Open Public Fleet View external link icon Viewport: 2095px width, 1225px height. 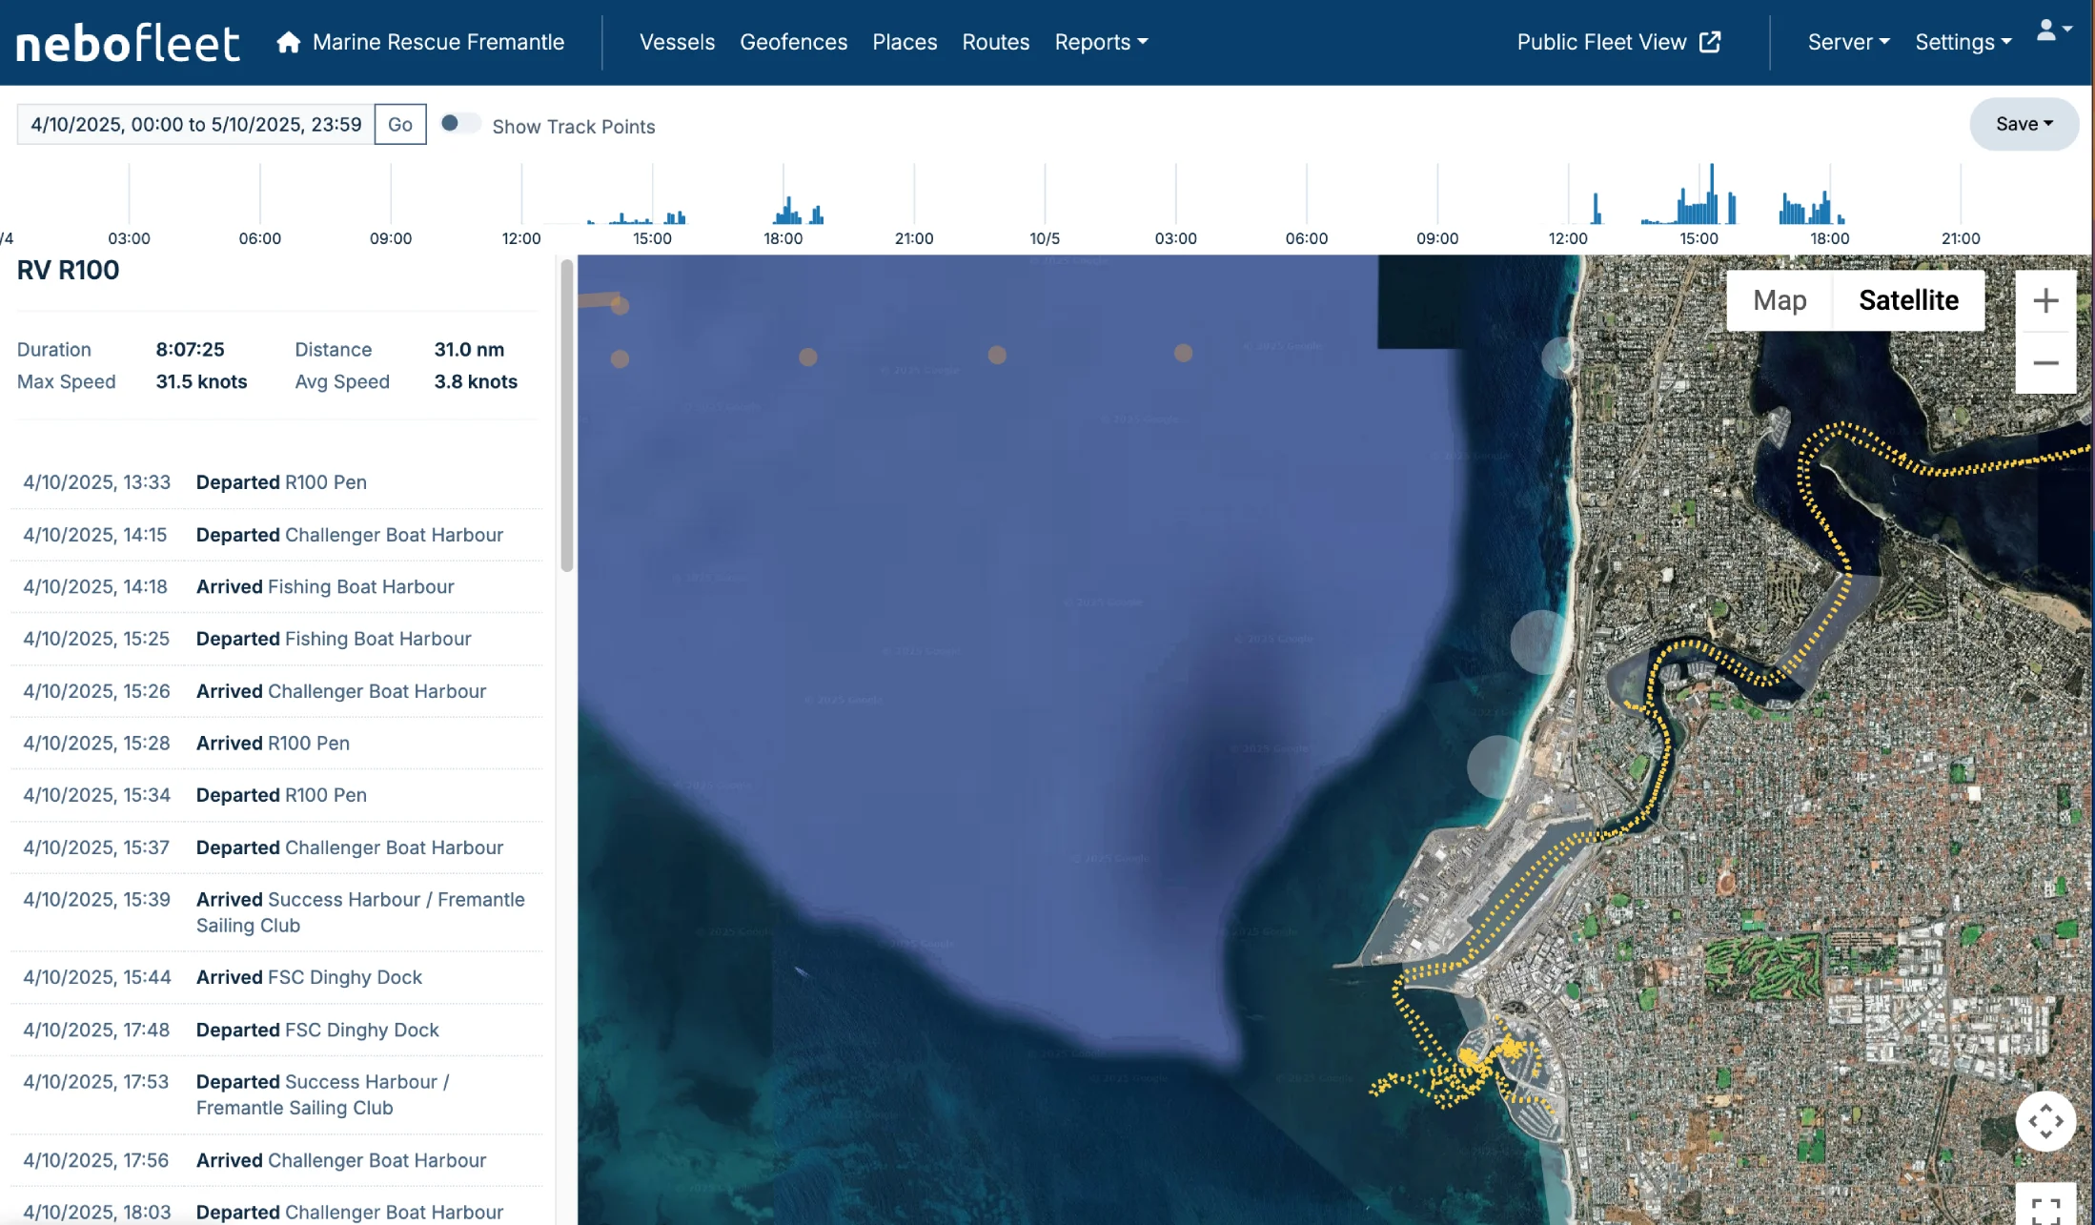pos(1710,42)
